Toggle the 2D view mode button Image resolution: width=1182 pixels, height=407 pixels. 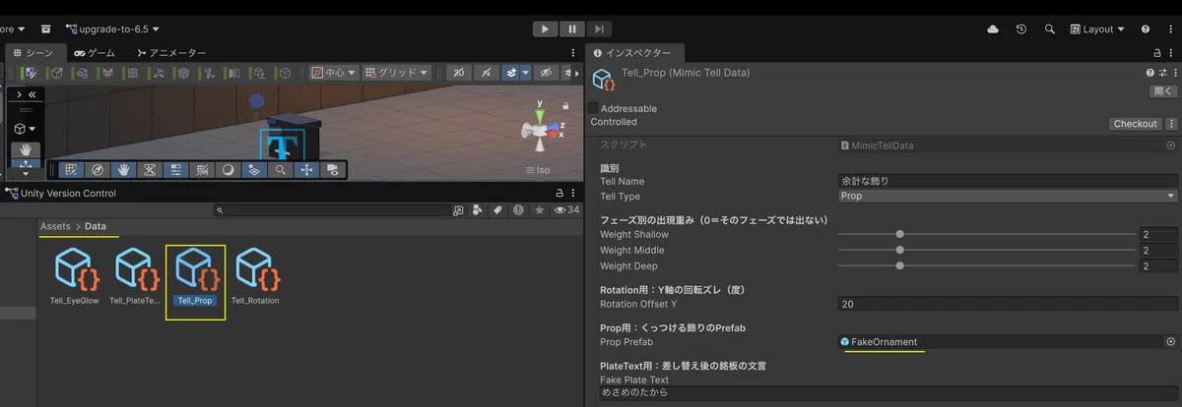458,73
